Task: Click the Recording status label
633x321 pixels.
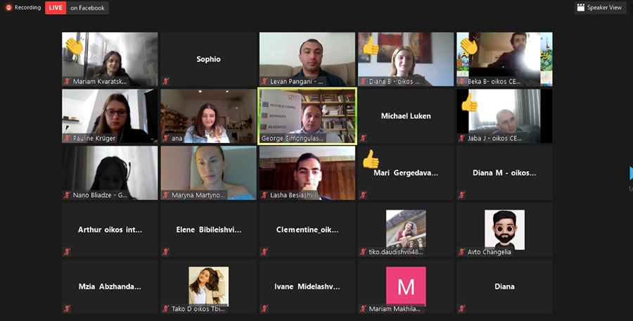Action: 27,7
